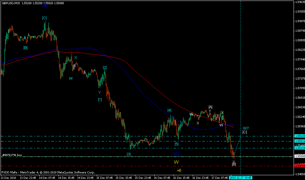Click the cyan [5] wave label

(x=177, y=144)
